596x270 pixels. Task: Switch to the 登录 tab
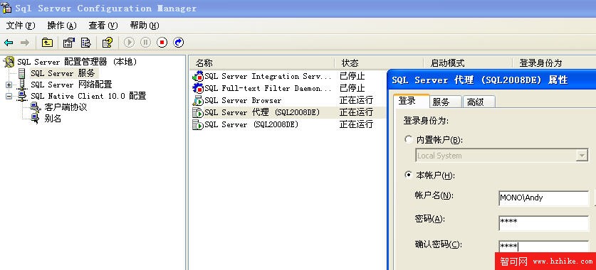(x=411, y=101)
